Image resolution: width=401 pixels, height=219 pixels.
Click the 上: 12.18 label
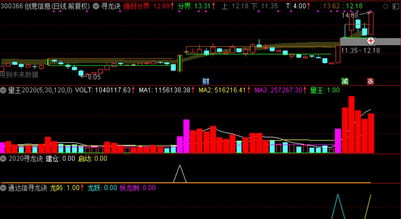[x=235, y=6]
